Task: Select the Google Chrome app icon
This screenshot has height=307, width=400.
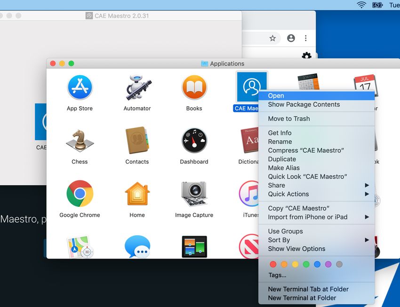Action: click(80, 194)
